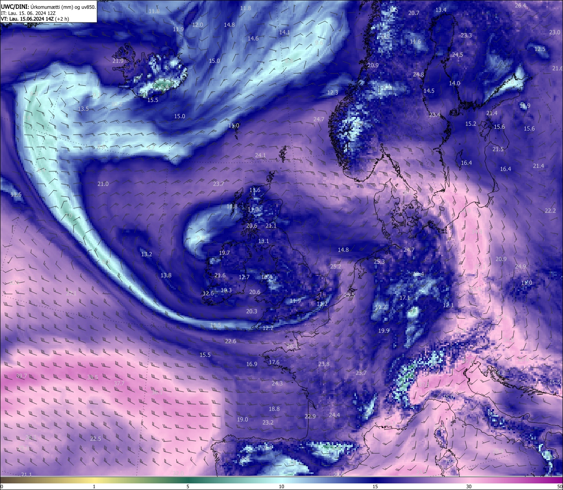Click the 21.5 value over the Baltic states

(498, 149)
